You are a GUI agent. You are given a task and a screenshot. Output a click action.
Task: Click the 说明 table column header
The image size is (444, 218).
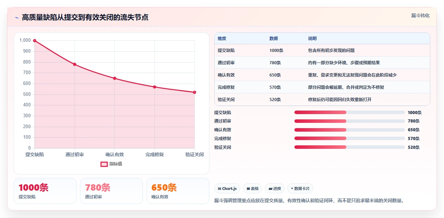point(312,38)
